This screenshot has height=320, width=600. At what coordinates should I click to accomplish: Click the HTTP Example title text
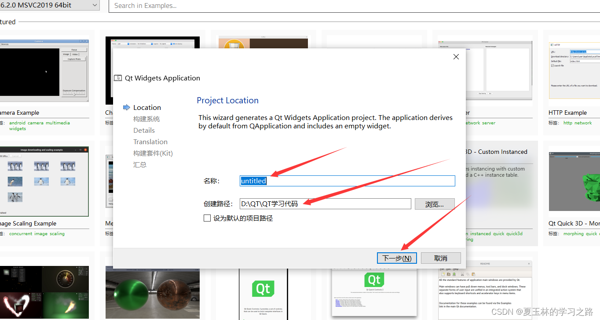tap(567, 113)
